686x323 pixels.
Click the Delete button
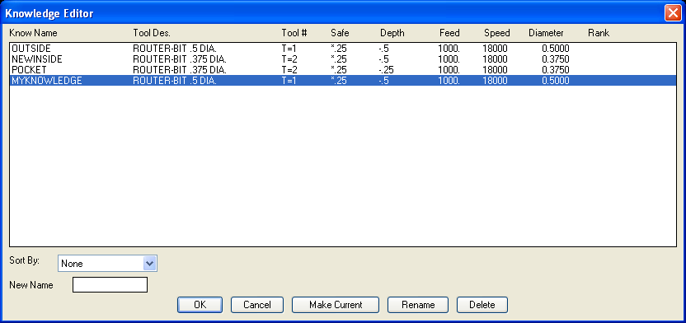[x=482, y=305]
